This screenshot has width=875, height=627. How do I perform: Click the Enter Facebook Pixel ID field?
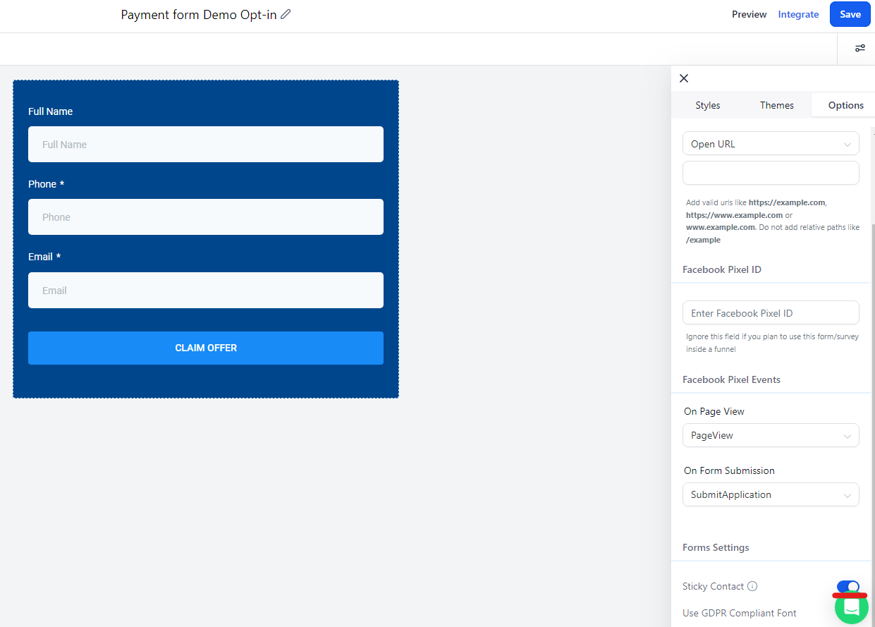pyautogui.click(x=771, y=313)
